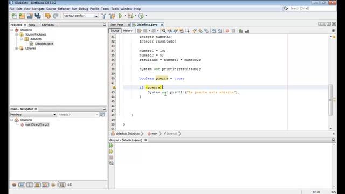Run the project with the green arrow
The image size is (345, 194).
click(120, 16)
